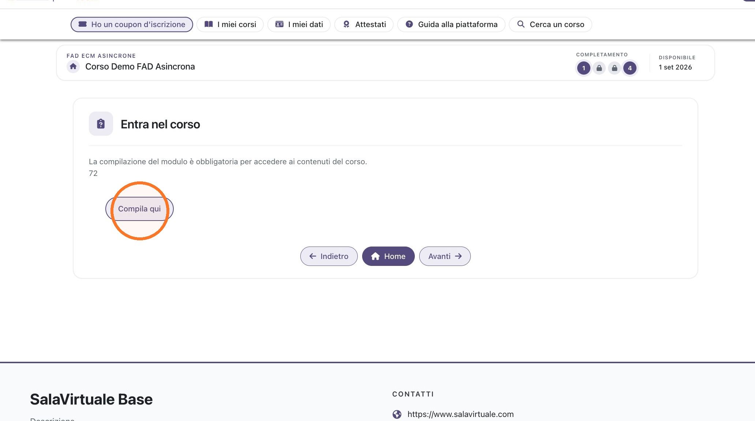Image resolution: width=755 pixels, height=421 pixels.
Task: Click the first locked step icon
Action: click(x=599, y=68)
